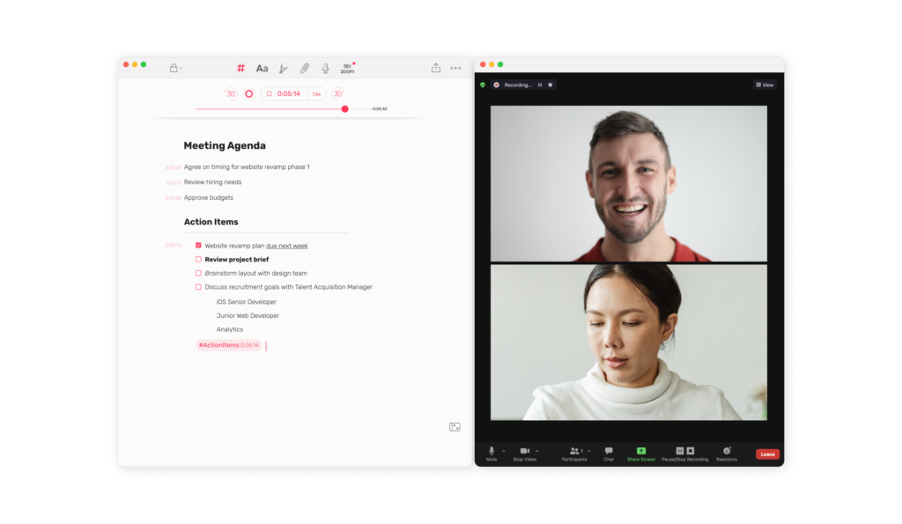Image resolution: width=902 pixels, height=524 pixels.
Task: Click the expand view icon at note bottom
Action: tap(455, 427)
